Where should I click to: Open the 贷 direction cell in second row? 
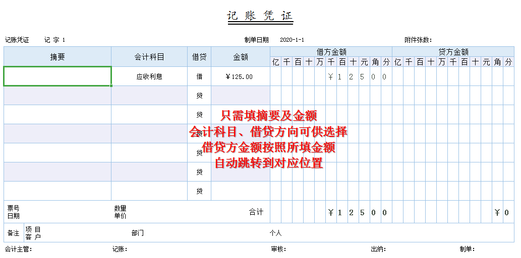point(199,96)
